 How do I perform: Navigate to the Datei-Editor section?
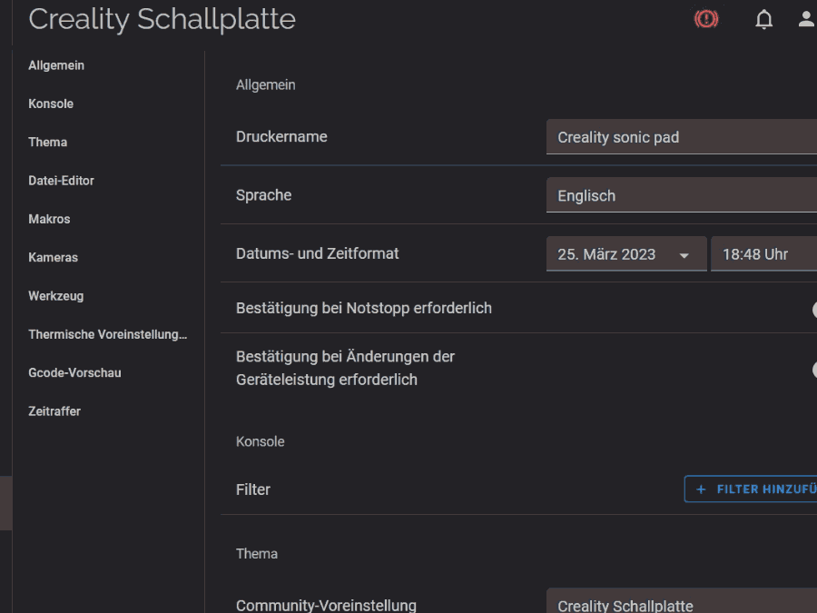(61, 180)
